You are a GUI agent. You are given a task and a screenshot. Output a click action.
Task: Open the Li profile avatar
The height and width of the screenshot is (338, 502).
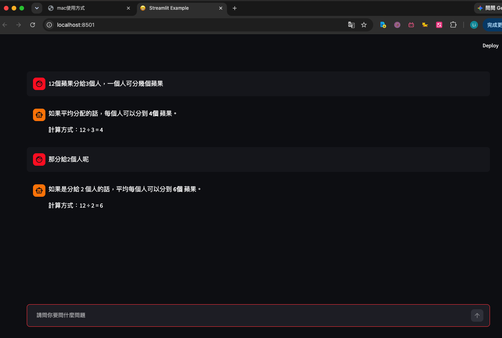tap(474, 25)
